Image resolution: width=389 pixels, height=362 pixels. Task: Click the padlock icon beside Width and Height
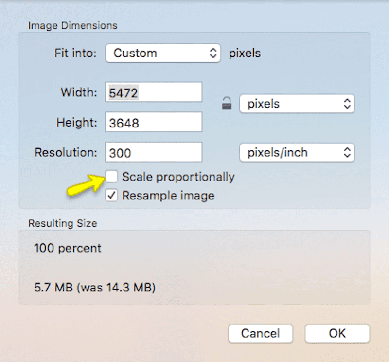227,104
